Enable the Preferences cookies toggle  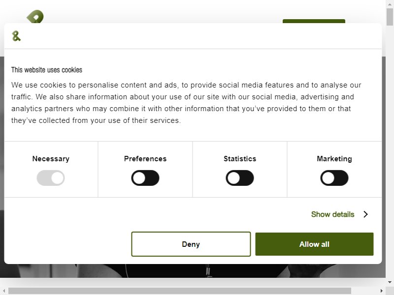145,178
